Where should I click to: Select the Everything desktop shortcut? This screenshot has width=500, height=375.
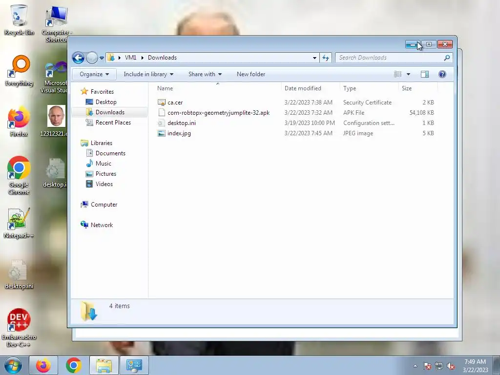pos(19,71)
